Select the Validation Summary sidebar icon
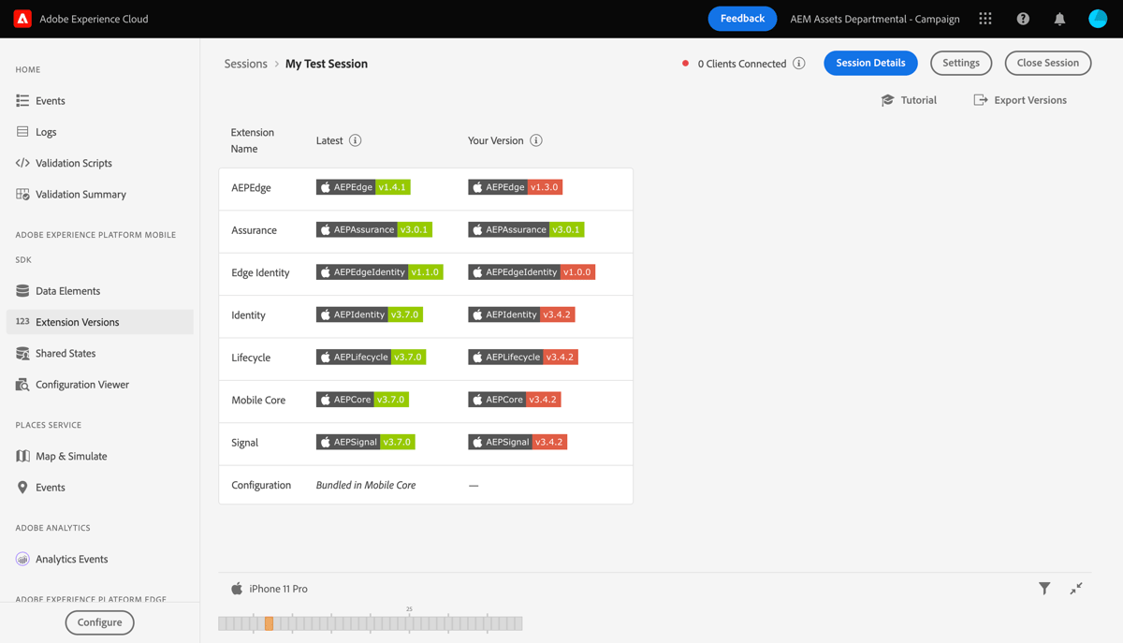Screen dimensions: 1123x643 (x=22, y=194)
